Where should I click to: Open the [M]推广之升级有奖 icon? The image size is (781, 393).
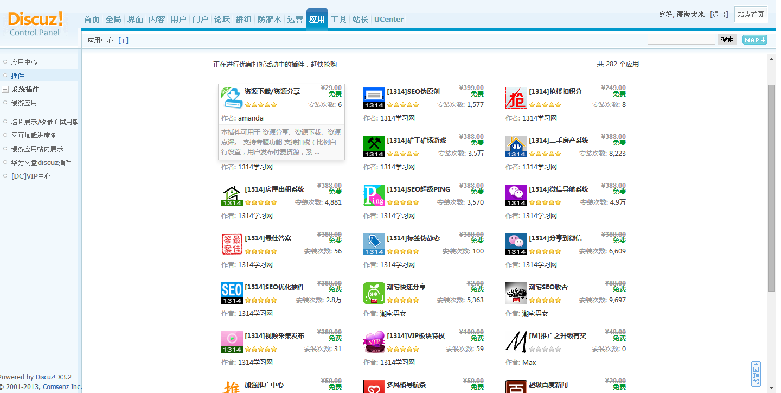(516, 341)
